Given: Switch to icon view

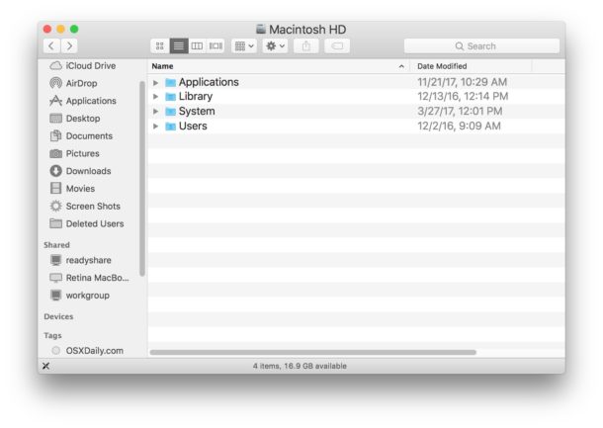Looking at the screenshot, I should (x=160, y=46).
